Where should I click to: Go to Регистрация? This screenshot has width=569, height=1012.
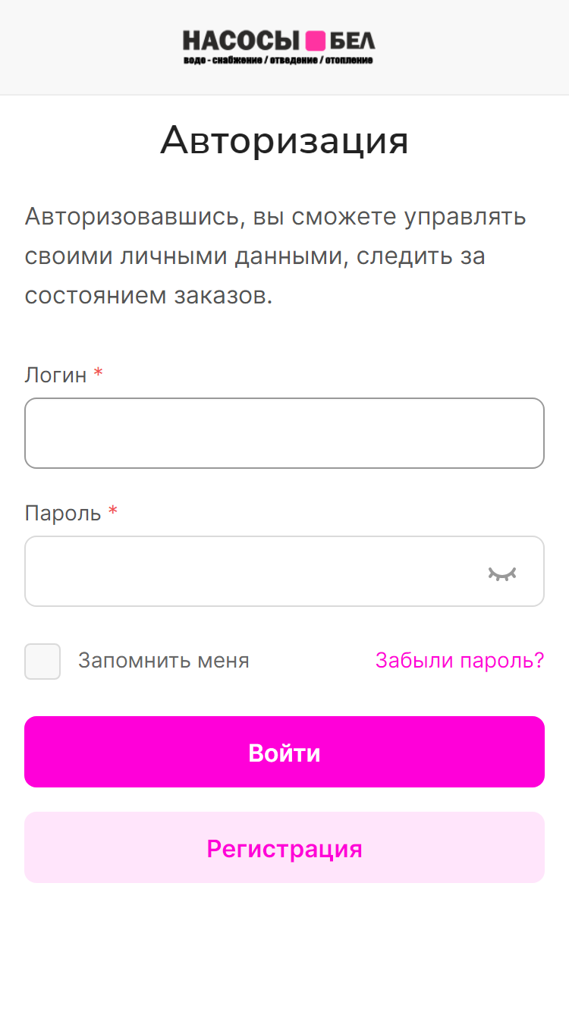pyautogui.click(x=284, y=847)
